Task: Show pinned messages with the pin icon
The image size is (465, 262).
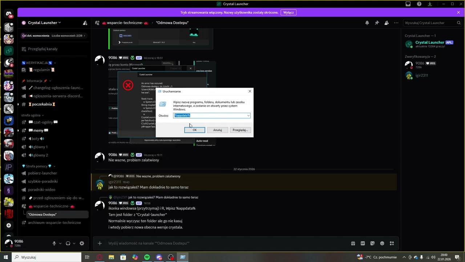Action: (377, 23)
